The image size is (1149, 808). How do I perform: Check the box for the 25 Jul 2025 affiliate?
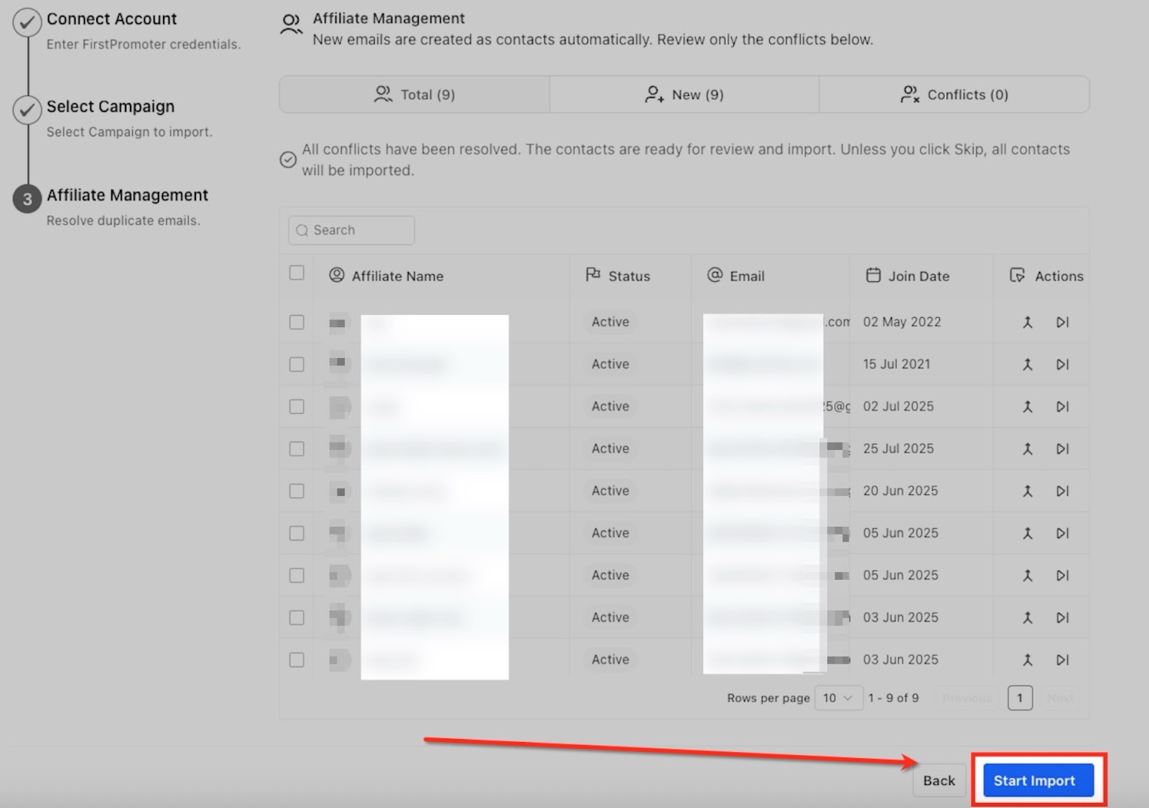tap(297, 449)
